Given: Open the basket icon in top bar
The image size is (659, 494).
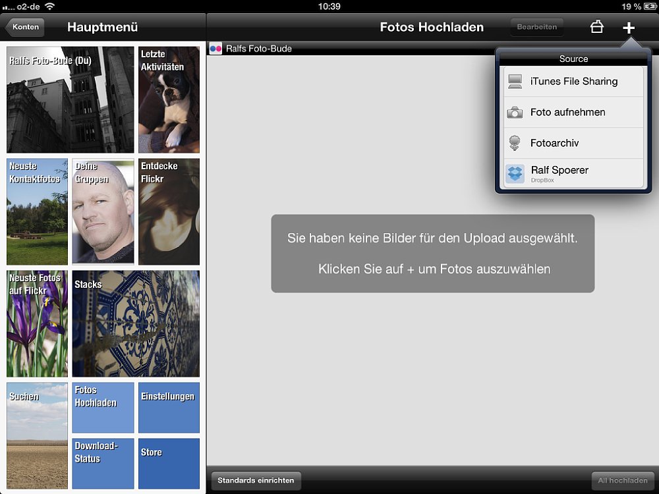Looking at the screenshot, I should (596, 27).
